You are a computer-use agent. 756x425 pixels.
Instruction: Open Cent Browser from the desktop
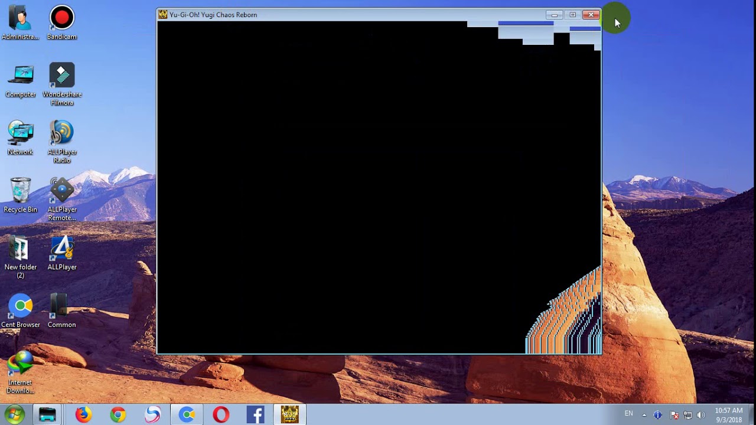click(20, 311)
